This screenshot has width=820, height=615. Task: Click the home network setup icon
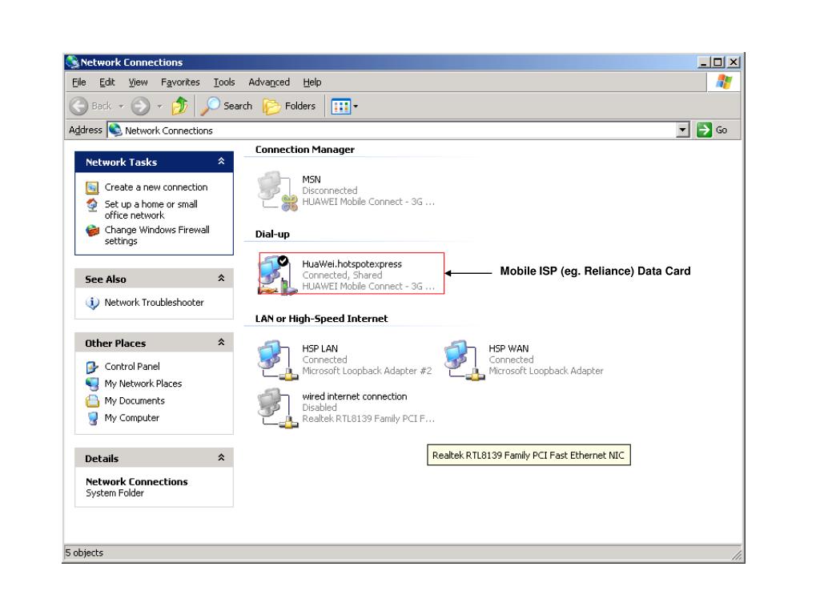pyautogui.click(x=92, y=204)
